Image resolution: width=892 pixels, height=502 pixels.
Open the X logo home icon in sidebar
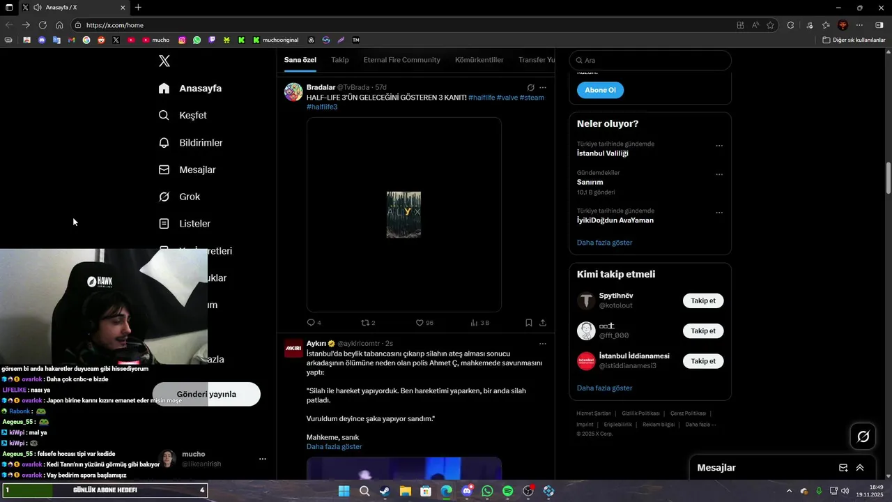click(x=164, y=61)
